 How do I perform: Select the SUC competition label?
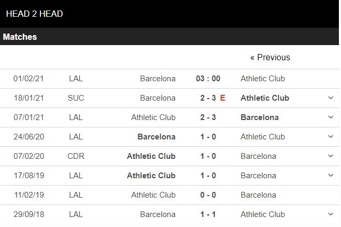click(x=76, y=98)
